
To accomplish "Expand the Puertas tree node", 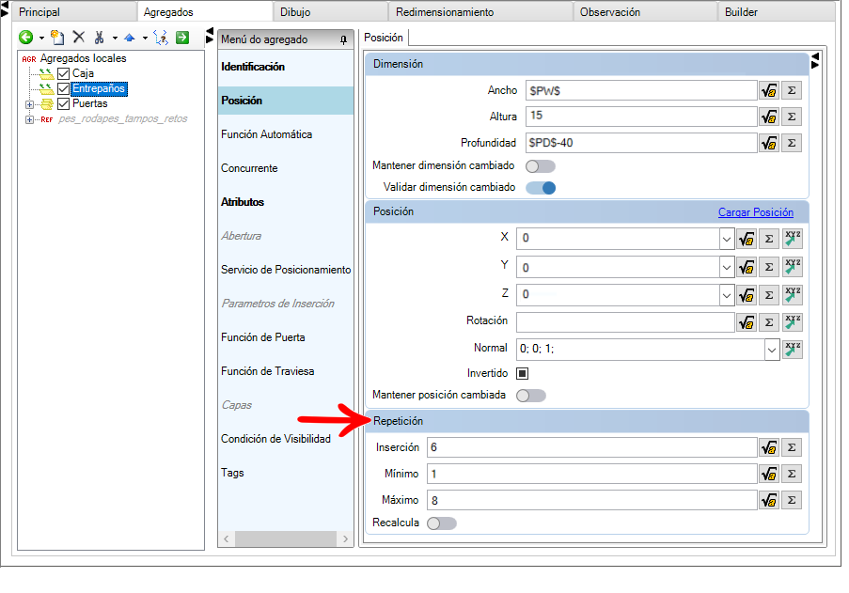I will (29, 104).
